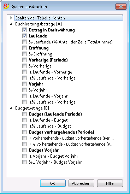Enable ± Laufende - Budget checkbox
The image size is (130, 194).
[24, 120]
